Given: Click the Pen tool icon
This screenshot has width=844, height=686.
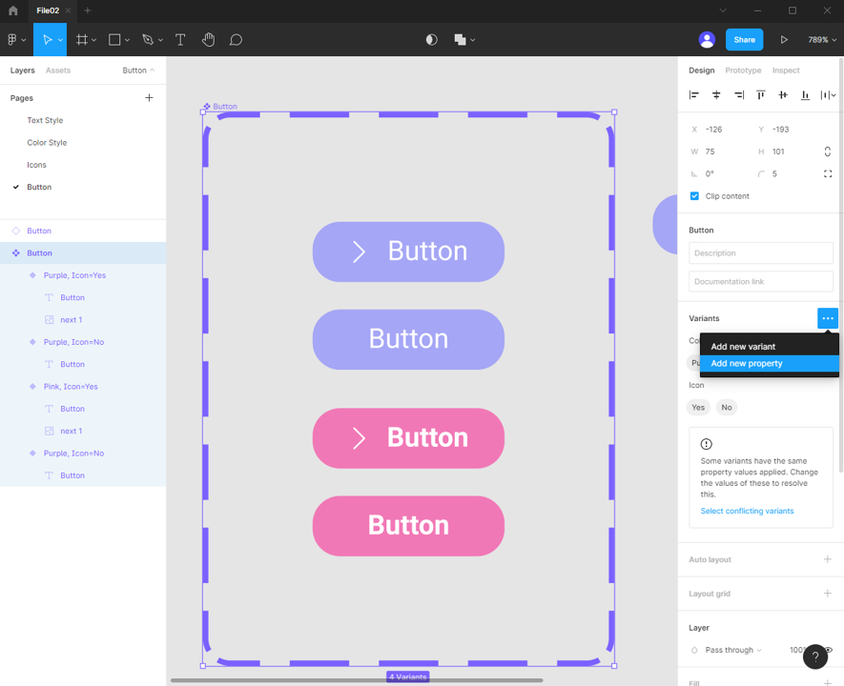Looking at the screenshot, I should (147, 40).
